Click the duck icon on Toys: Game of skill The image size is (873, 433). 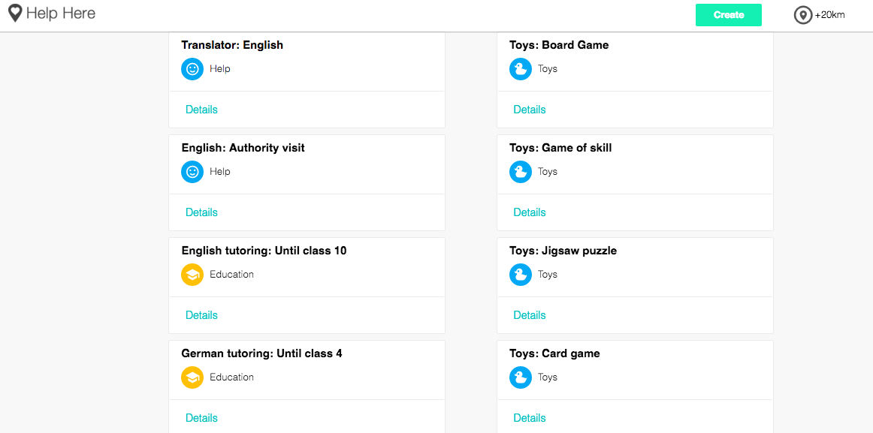tap(521, 172)
